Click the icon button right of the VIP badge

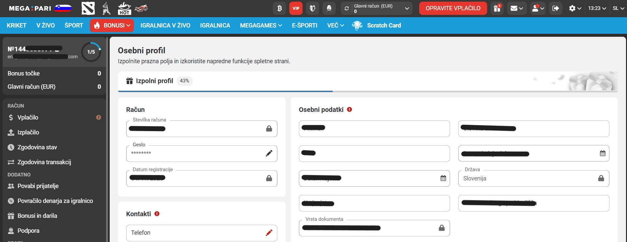[x=313, y=8]
